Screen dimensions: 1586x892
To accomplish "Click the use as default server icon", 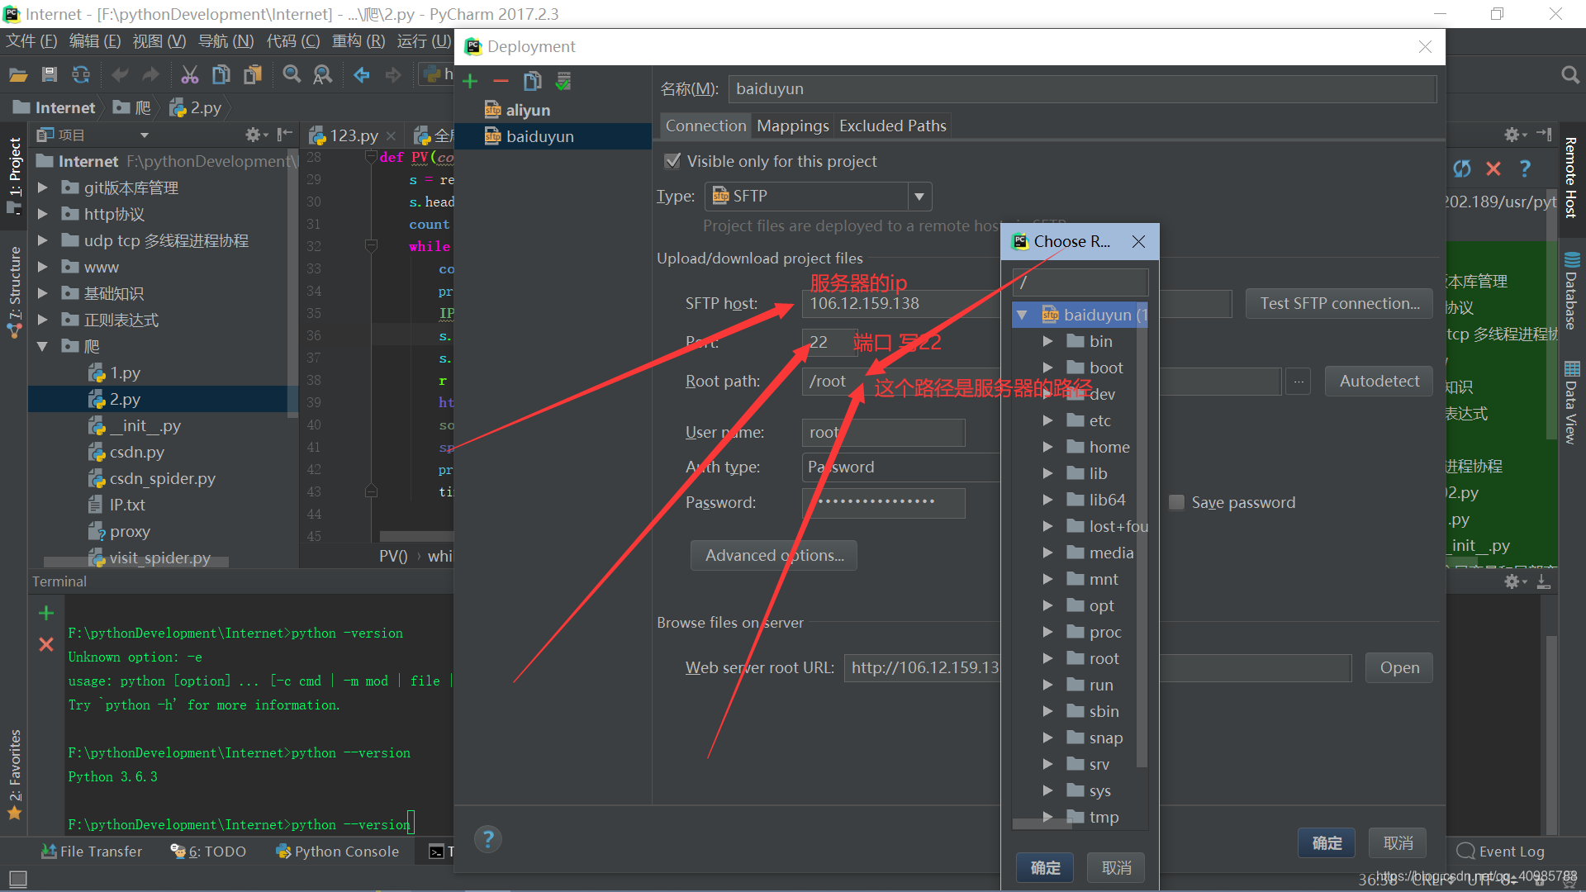I will 563,81.
